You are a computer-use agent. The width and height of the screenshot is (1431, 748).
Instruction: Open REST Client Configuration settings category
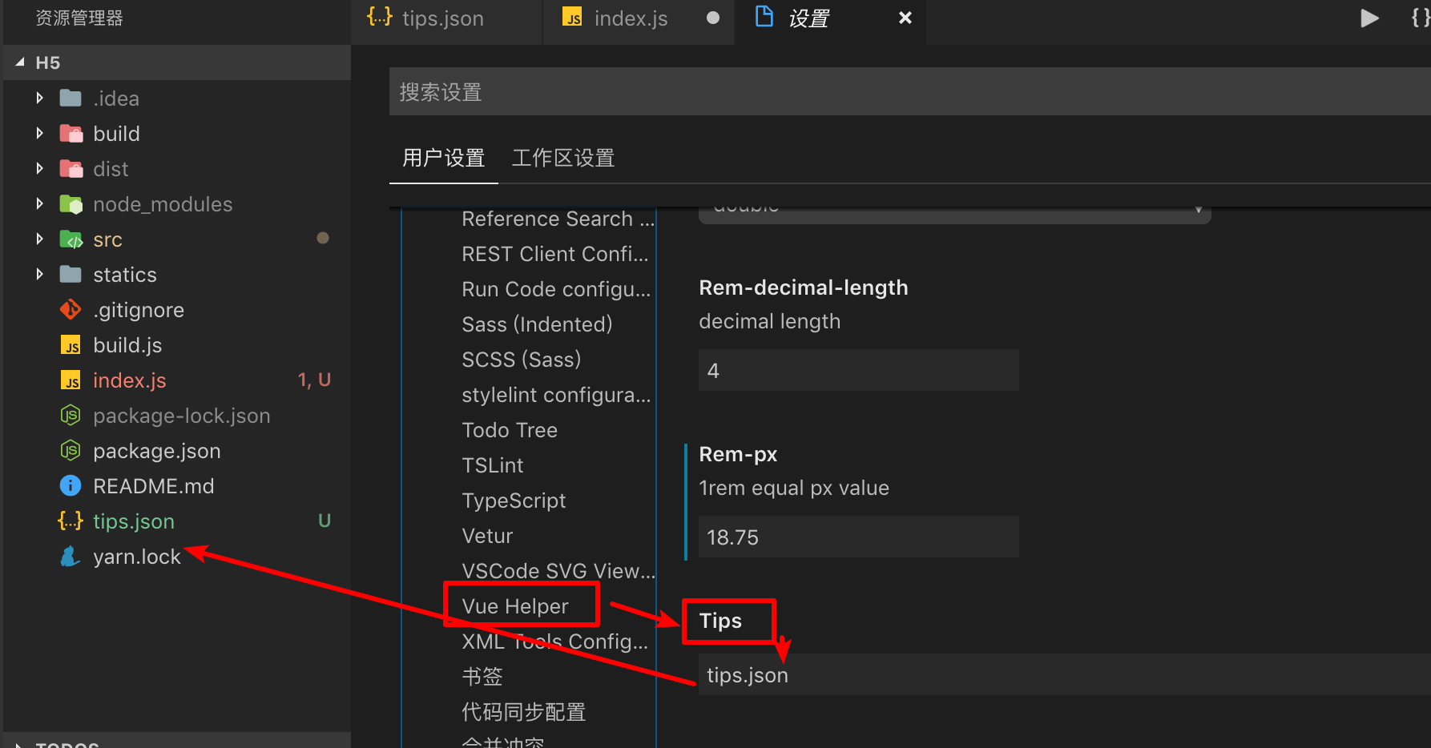[x=555, y=254]
